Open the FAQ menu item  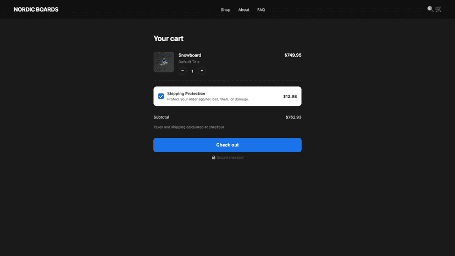pos(261,9)
